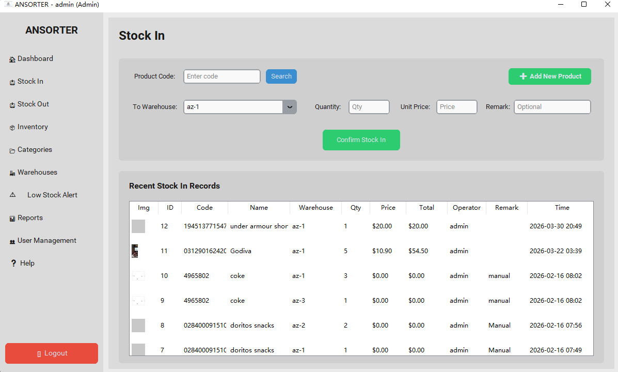The width and height of the screenshot is (618, 372).
Task: Click the Price column header
Action: [x=388, y=208]
